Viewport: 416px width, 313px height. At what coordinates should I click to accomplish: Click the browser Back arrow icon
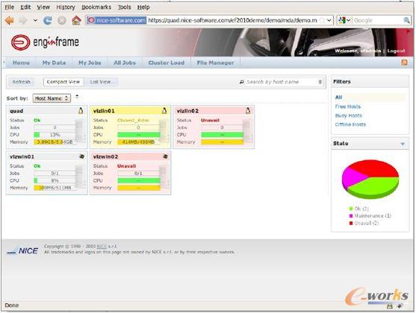[x=9, y=20]
